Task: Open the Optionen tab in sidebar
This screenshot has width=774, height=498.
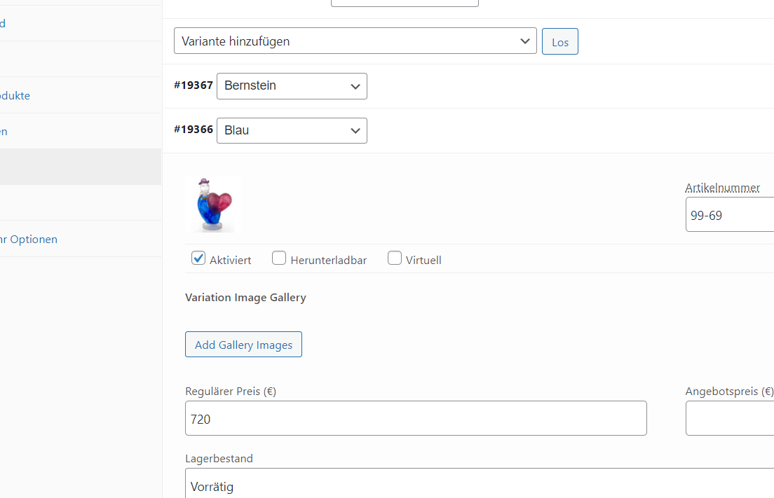Action: (x=29, y=239)
